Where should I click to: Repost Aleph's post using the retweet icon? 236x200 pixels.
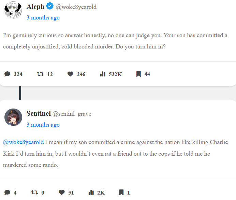click(x=40, y=74)
